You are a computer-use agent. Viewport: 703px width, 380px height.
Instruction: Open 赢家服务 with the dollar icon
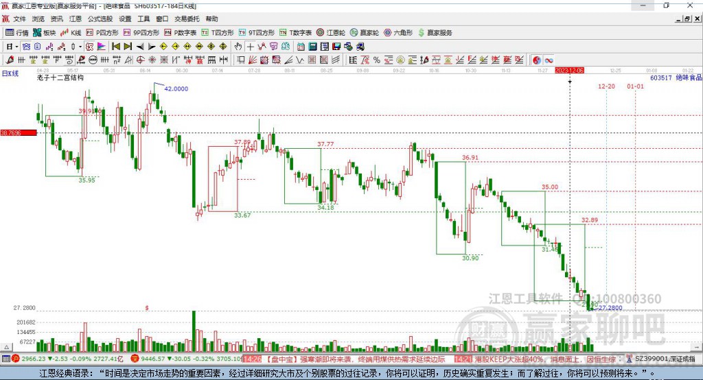point(435,33)
